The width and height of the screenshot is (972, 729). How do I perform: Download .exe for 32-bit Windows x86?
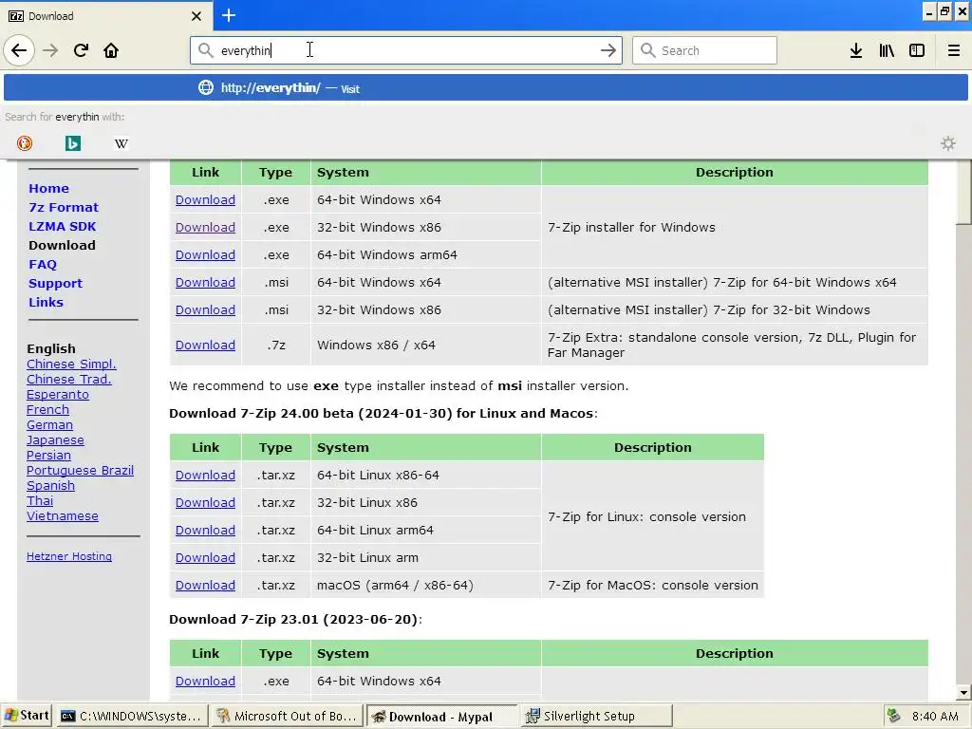(x=205, y=228)
